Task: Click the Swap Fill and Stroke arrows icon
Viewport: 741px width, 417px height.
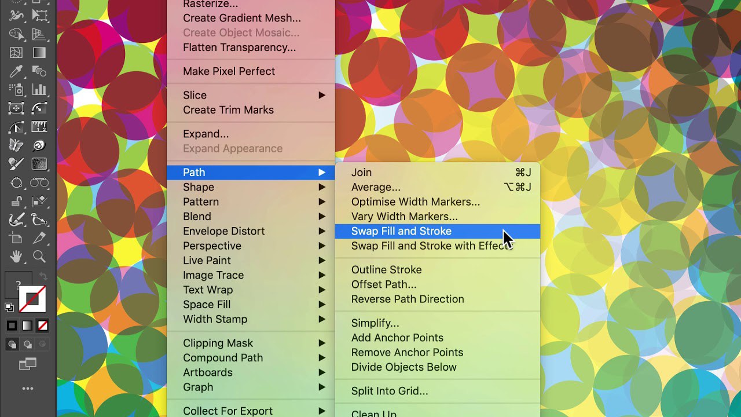Action: click(43, 276)
